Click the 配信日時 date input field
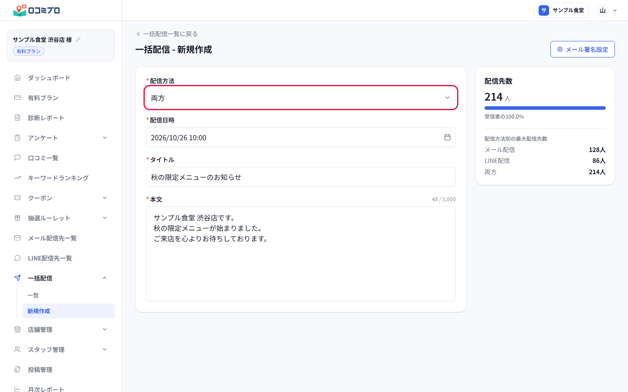The height and width of the screenshot is (392, 628). [301, 137]
